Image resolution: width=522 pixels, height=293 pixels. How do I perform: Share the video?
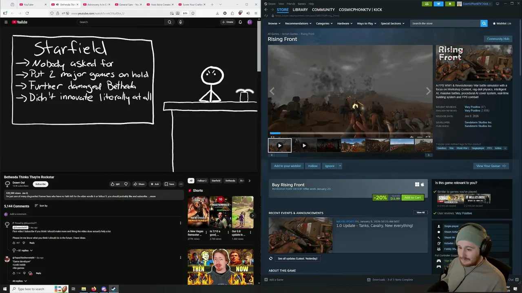(x=139, y=184)
